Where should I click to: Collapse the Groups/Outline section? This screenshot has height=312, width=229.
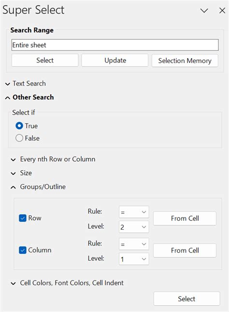pos(38,187)
